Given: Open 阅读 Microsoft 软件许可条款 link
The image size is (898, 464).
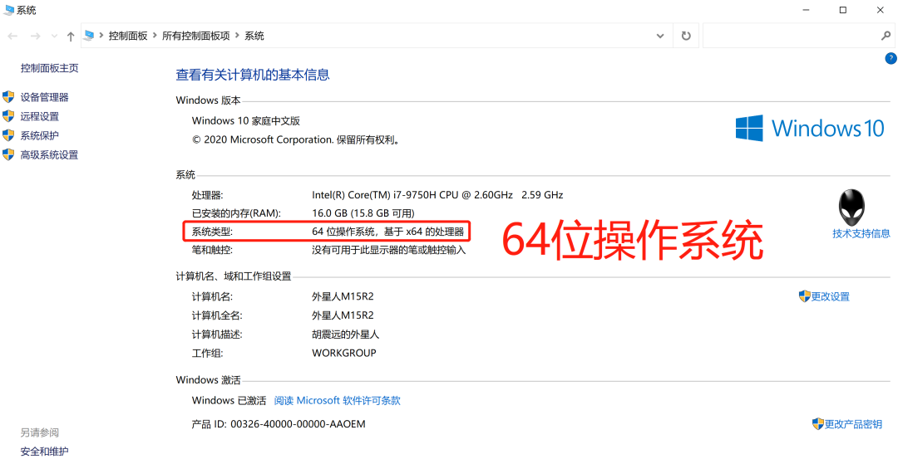Looking at the screenshot, I should pos(338,401).
